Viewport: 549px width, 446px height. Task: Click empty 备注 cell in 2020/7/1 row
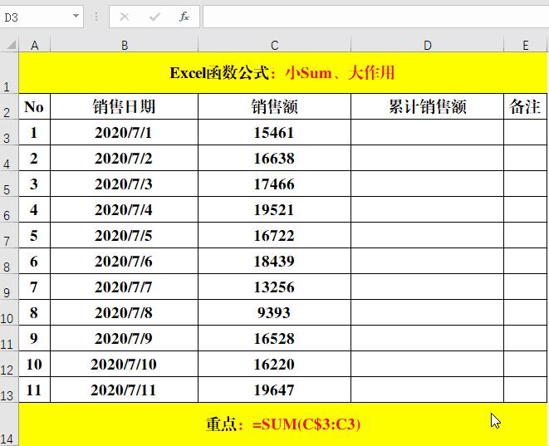(526, 132)
